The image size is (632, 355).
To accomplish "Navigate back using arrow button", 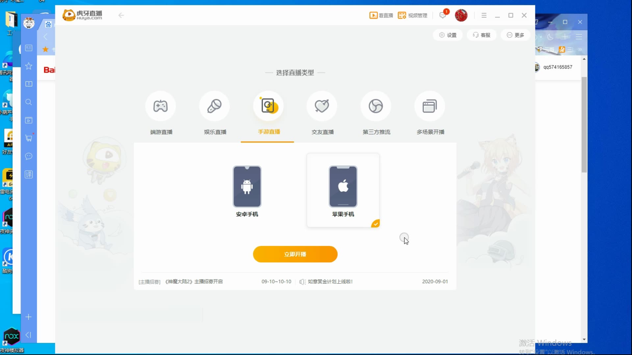I will [121, 15].
